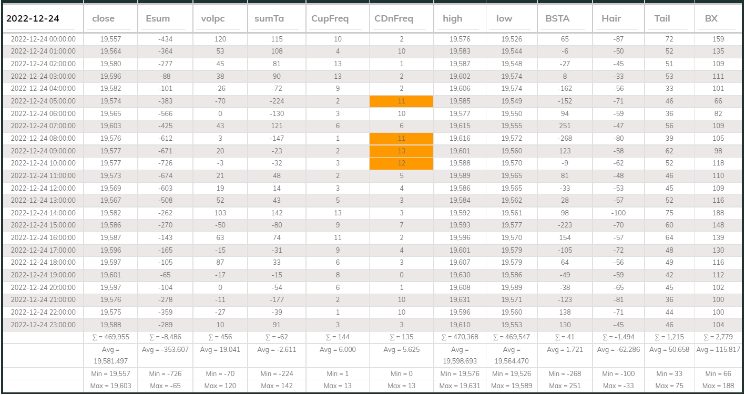Select the 2022-12-24 14:00:00 row timestamp
Screen dimensions: 745x395
(43, 213)
